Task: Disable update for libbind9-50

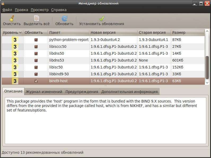Action: click(36, 74)
